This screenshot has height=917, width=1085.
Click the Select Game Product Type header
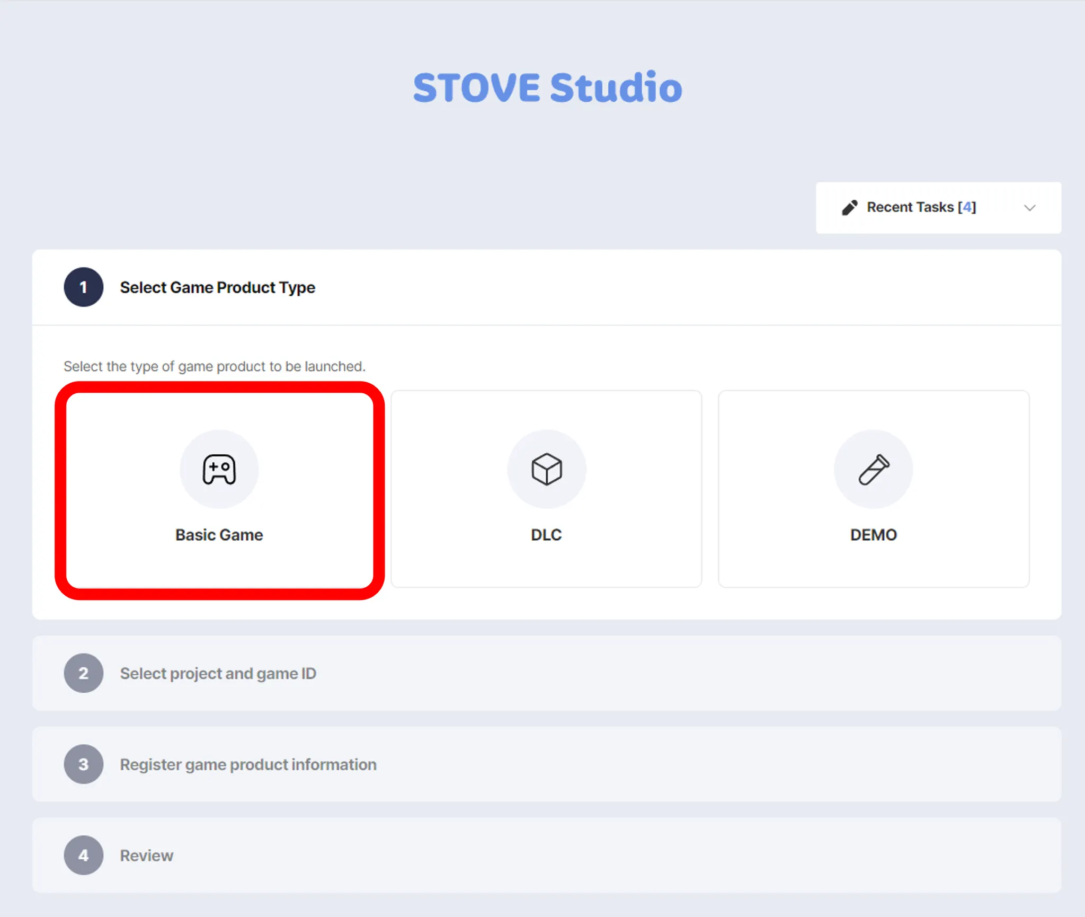[x=217, y=287]
